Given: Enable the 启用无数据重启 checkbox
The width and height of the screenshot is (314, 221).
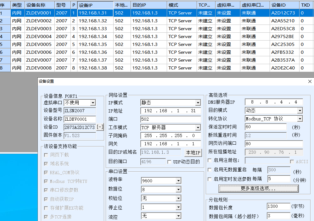Looking at the screenshot, I should point(210,170).
